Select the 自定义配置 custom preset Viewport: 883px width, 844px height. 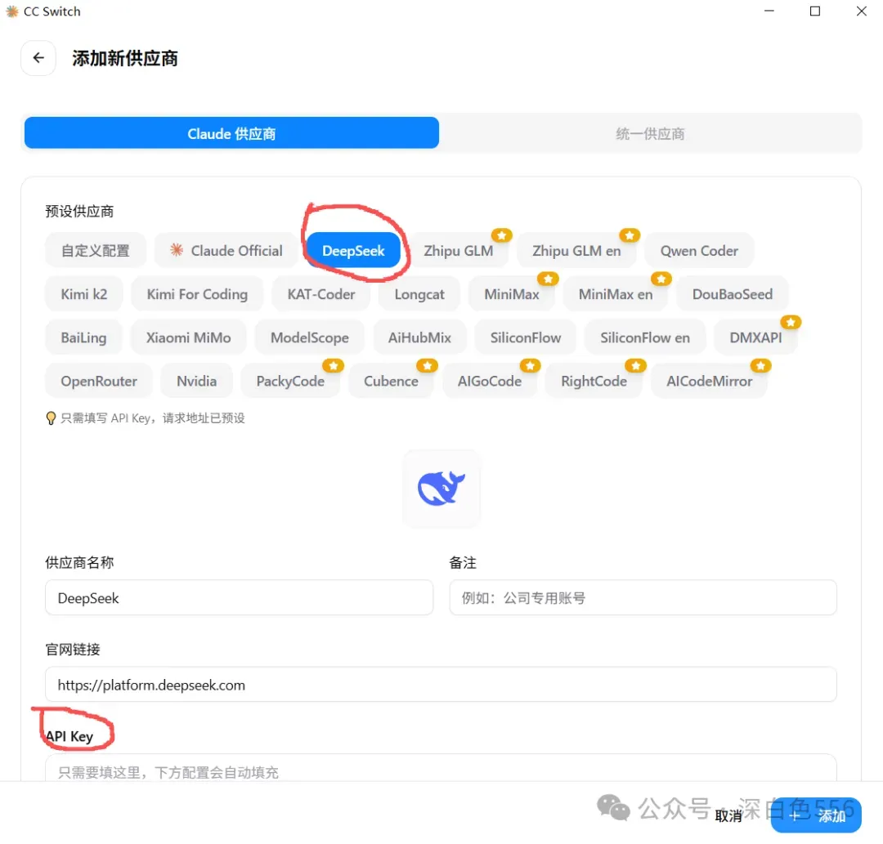[96, 250]
